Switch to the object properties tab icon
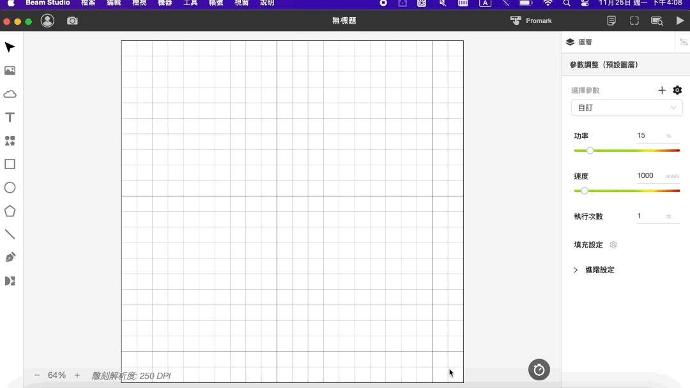The image size is (690, 388). tap(684, 41)
